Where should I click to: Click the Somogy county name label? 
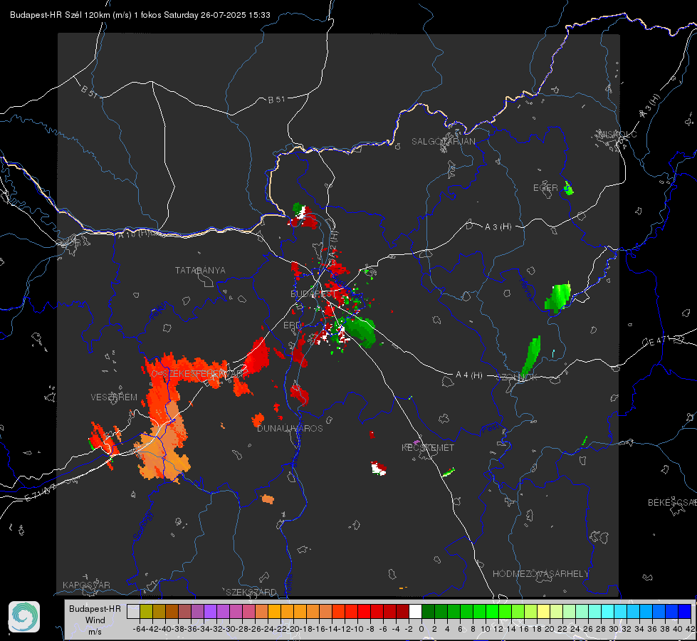coord(142,526)
